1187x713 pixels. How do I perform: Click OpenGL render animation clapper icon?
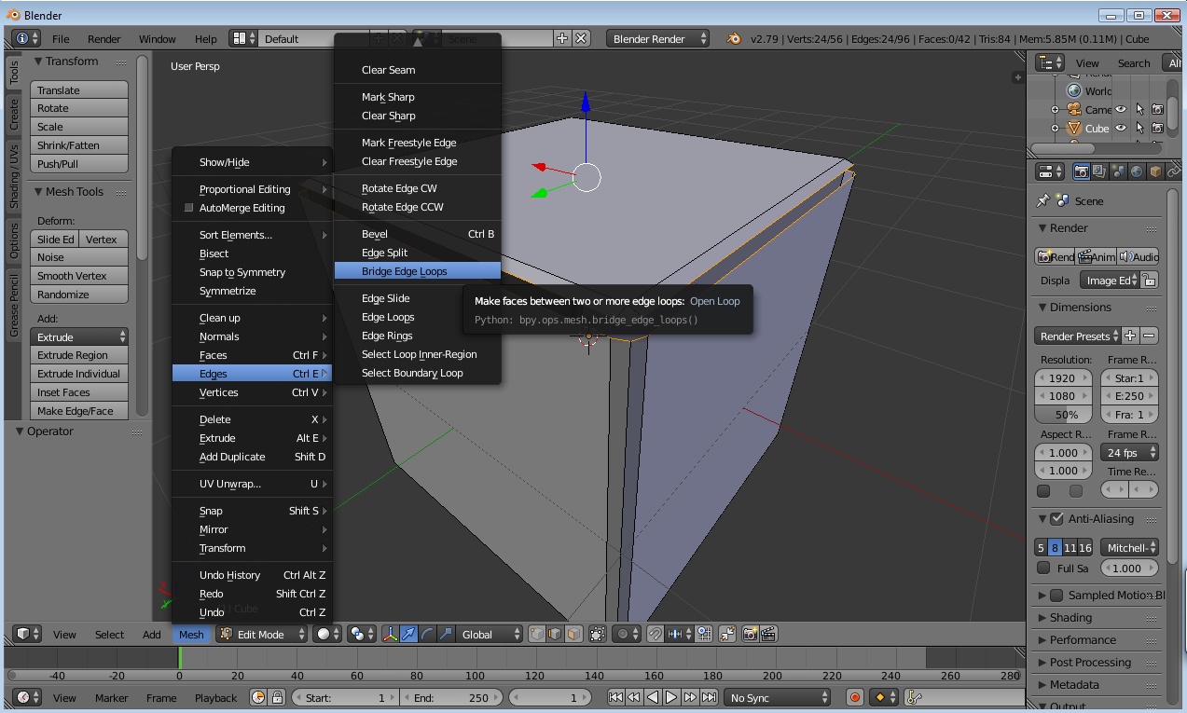click(769, 634)
